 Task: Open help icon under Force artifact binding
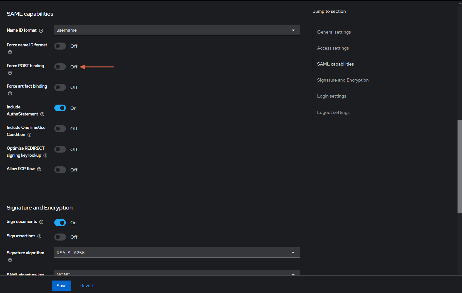10,93
